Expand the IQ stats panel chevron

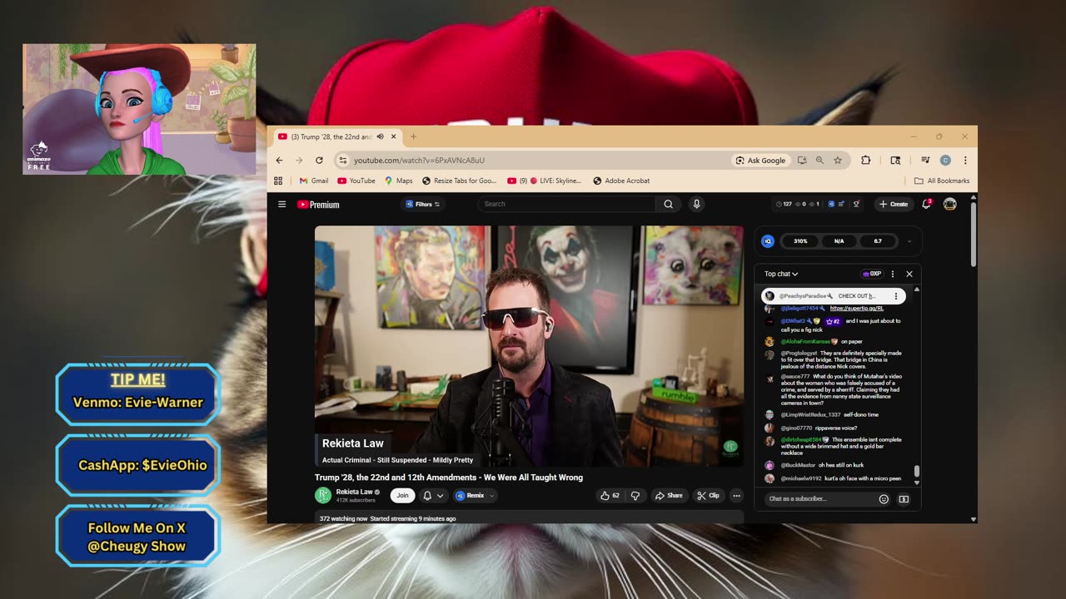click(x=909, y=241)
